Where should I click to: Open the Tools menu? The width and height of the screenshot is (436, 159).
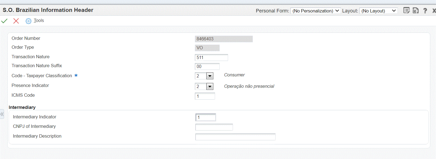(39, 21)
